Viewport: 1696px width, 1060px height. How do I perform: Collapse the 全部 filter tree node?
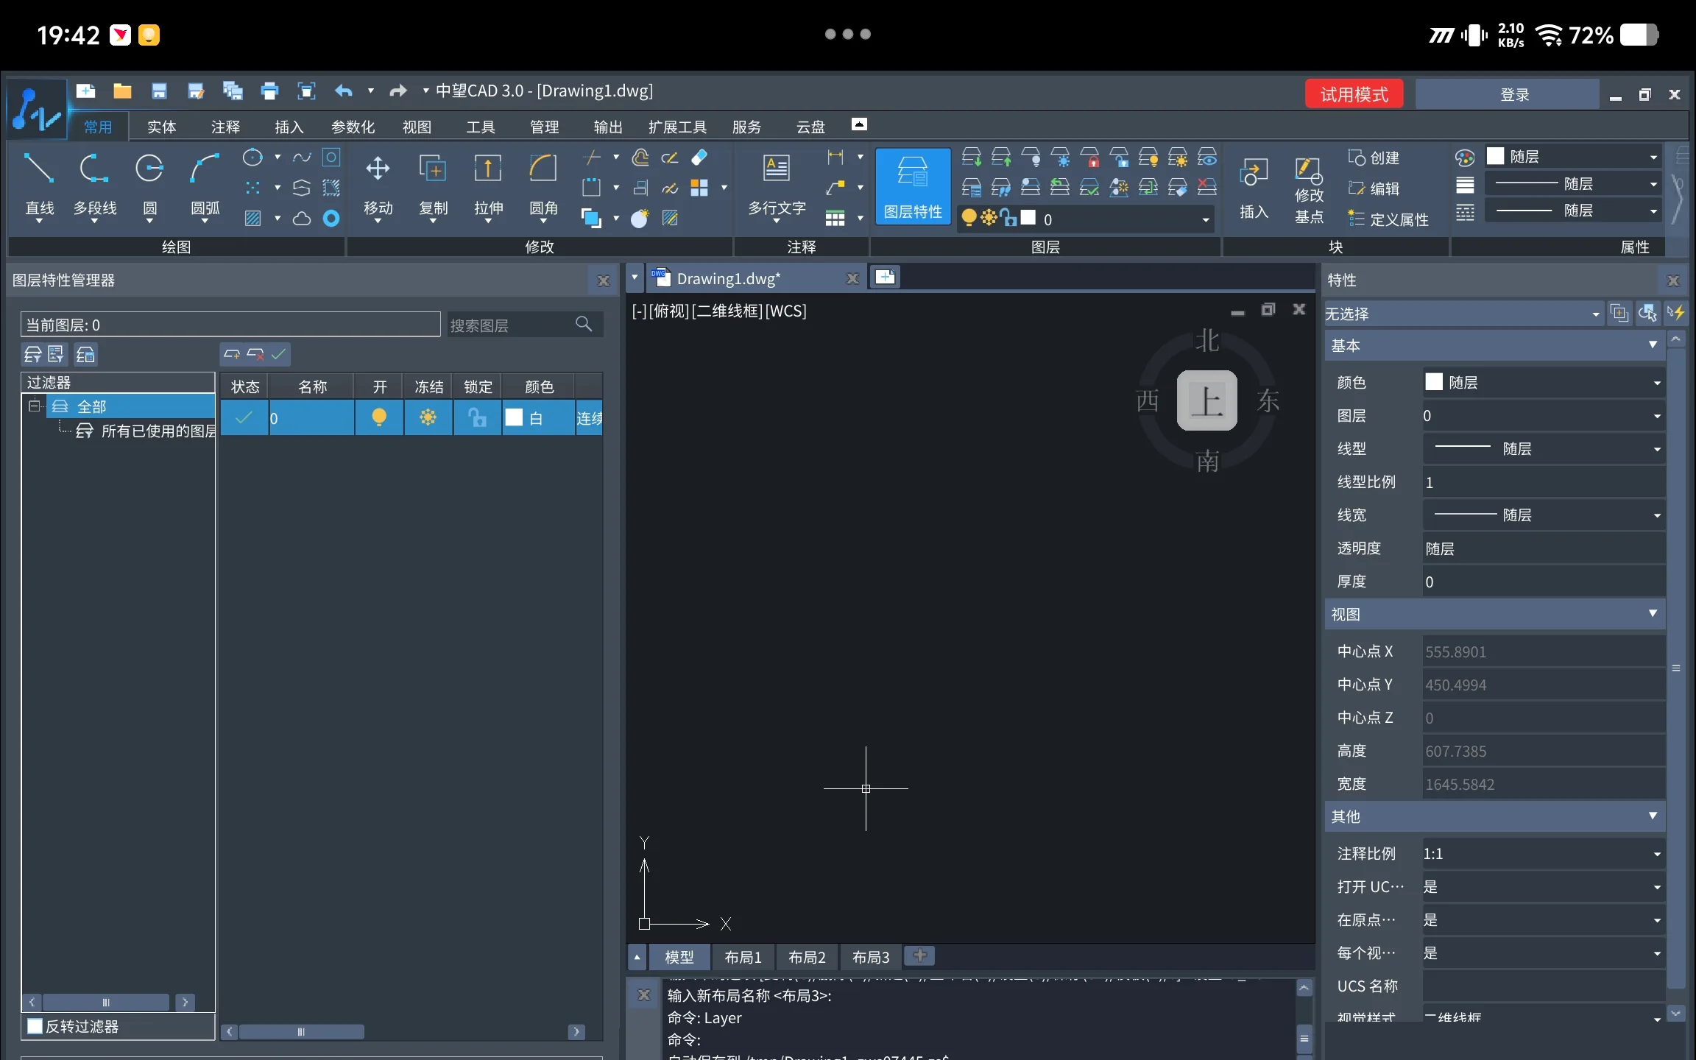click(33, 406)
